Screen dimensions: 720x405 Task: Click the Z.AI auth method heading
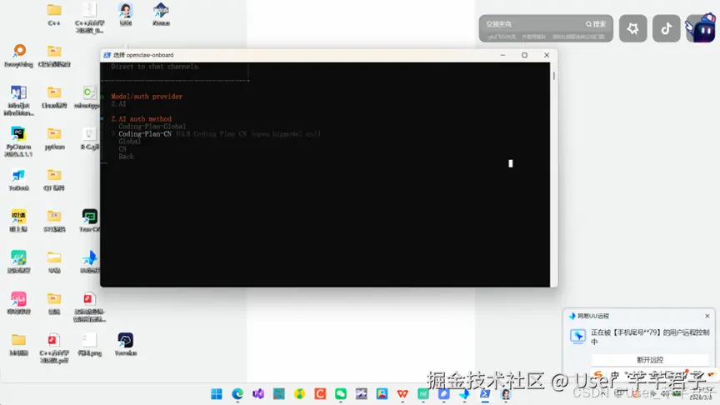coord(141,119)
